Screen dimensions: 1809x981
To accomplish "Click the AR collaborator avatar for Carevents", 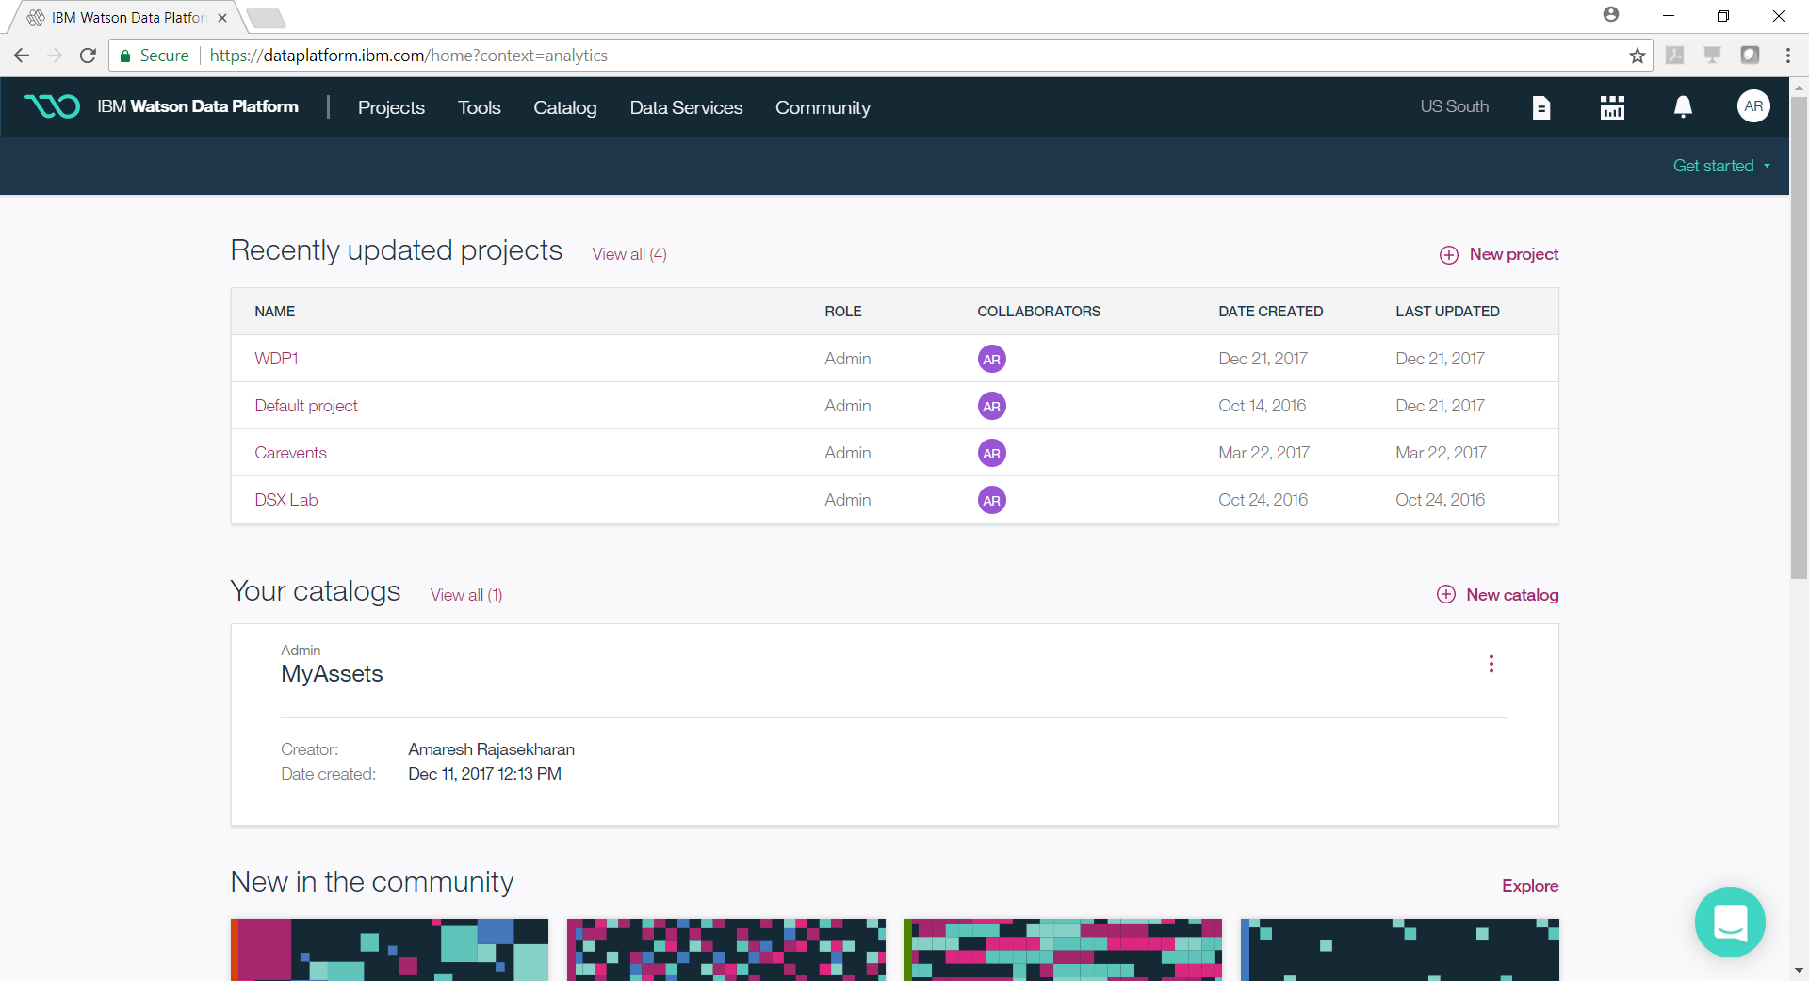I will pos(991,453).
